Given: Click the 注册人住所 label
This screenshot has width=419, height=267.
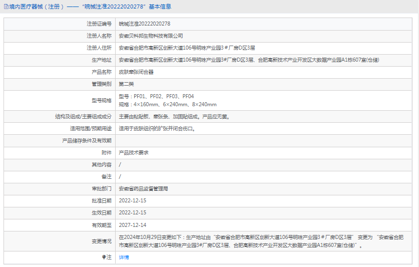Looking at the screenshot, I should (99, 48).
